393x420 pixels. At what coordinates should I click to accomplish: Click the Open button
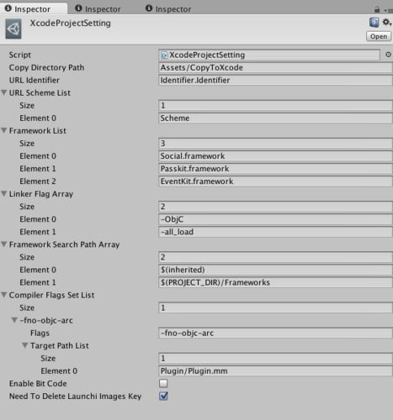pos(379,36)
